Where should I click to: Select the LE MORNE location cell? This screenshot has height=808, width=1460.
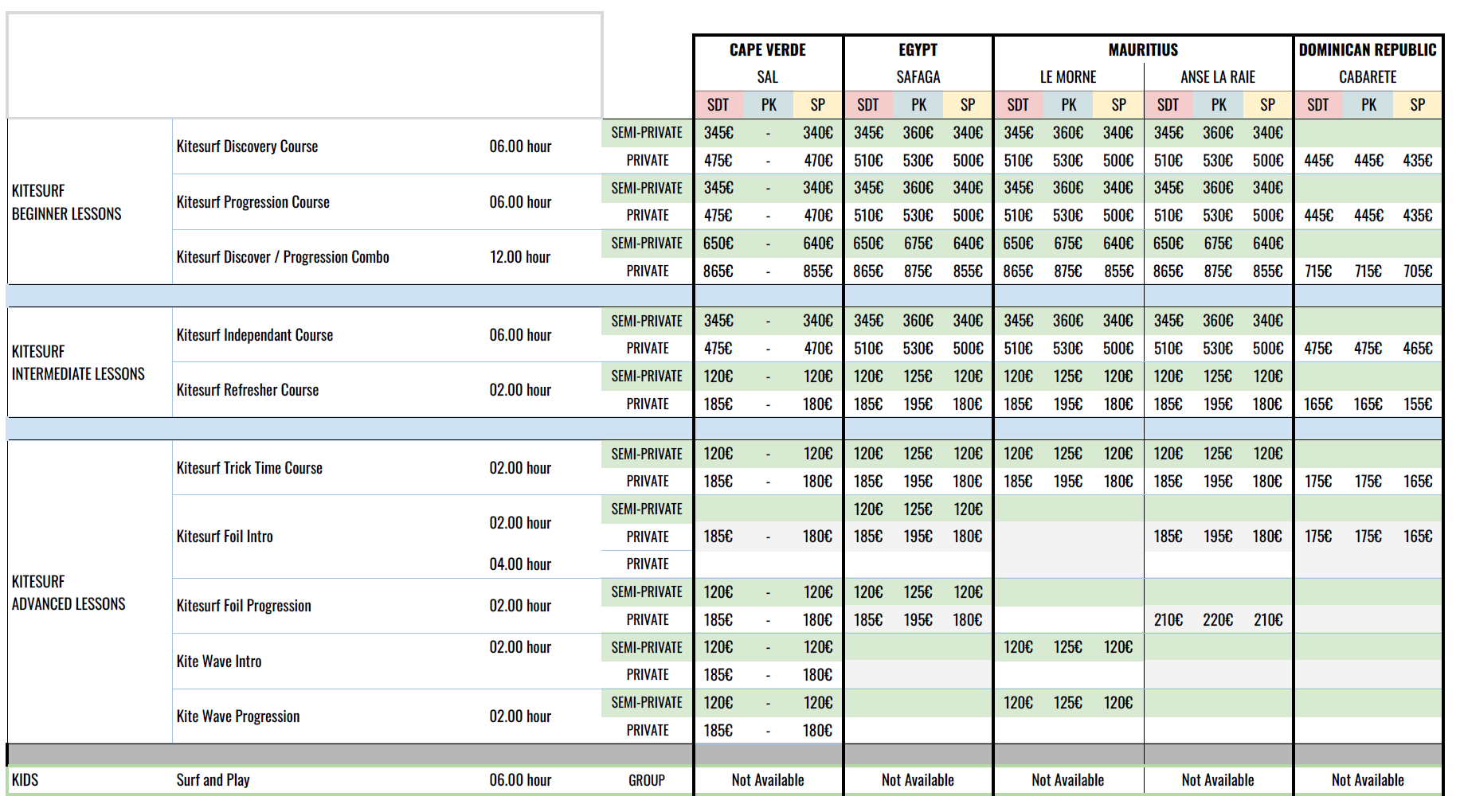coord(1068,77)
